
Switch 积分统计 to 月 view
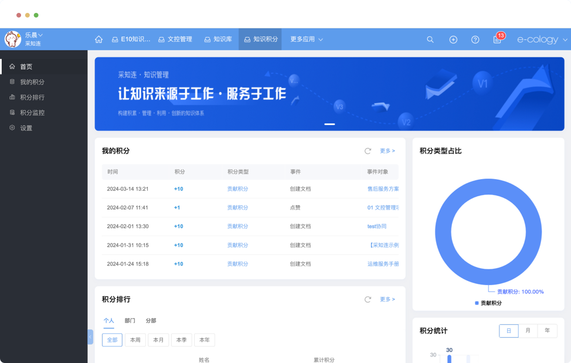pyautogui.click(x=528, y=331)
